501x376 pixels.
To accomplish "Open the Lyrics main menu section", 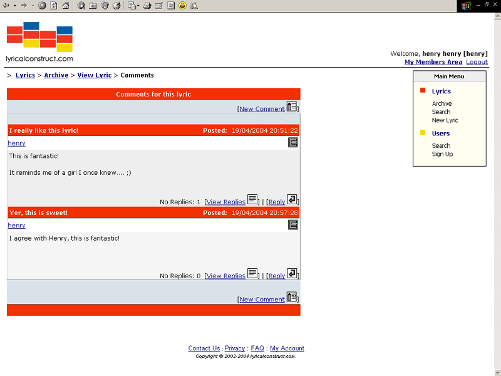I will click(x=442, y=91).
